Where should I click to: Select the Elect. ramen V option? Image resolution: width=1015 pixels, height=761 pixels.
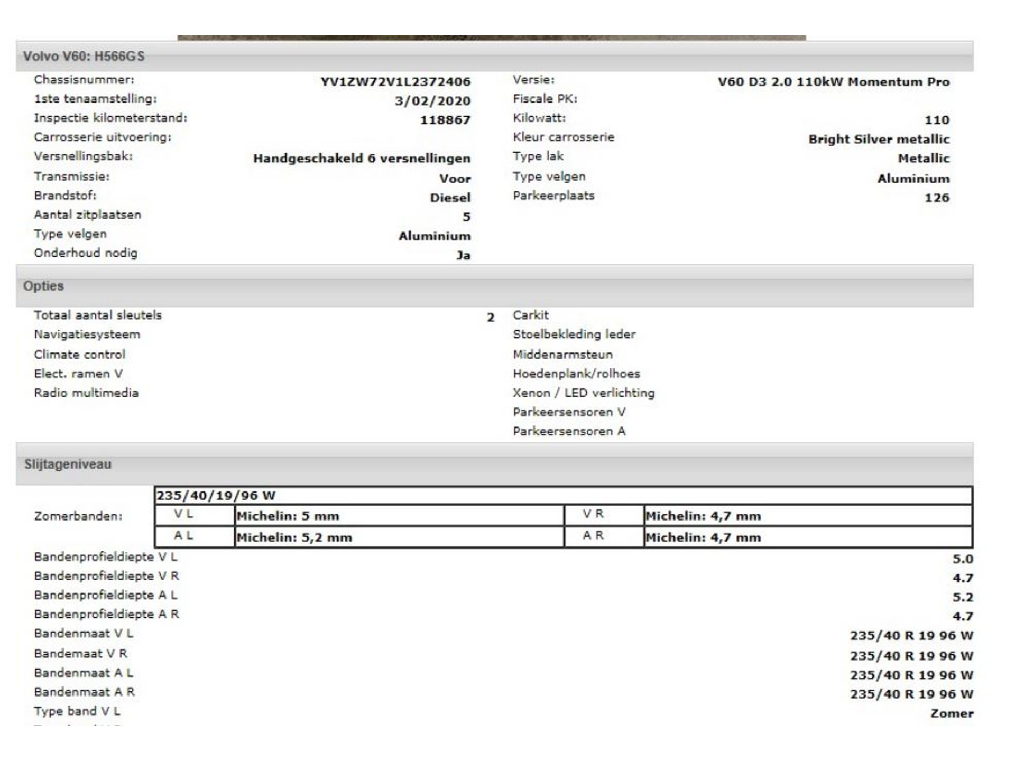coord(78,374)
